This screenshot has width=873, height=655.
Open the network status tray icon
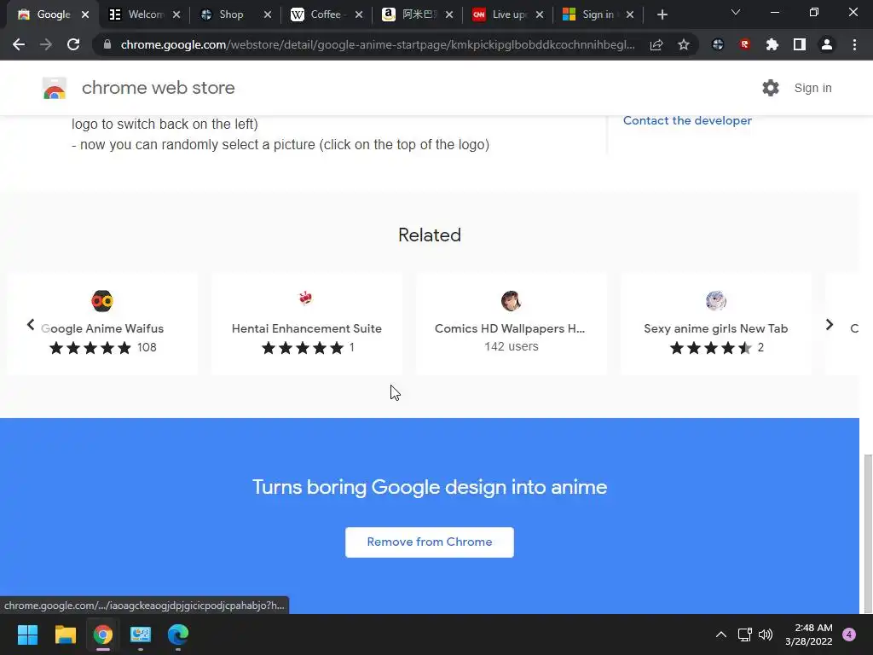pyautogui.click(x=744, y=635)
